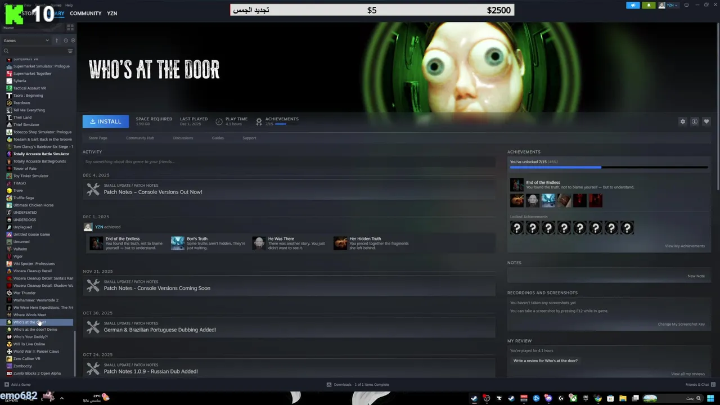Open Discussions link
Viewport: 720px width, 405px height.
tap(183, 138)
